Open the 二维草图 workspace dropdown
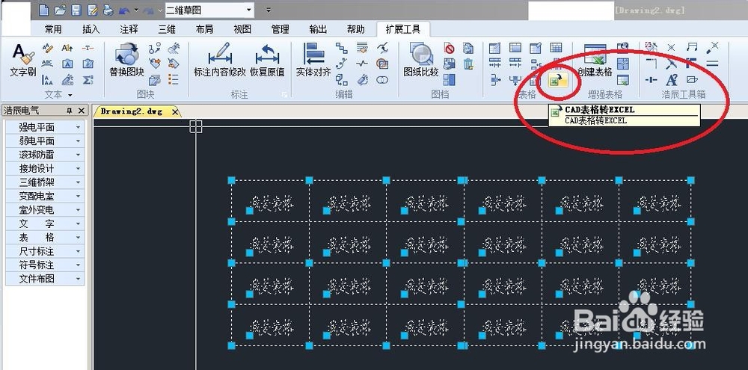Screen dimensions: 748x370 pos(250,10)
